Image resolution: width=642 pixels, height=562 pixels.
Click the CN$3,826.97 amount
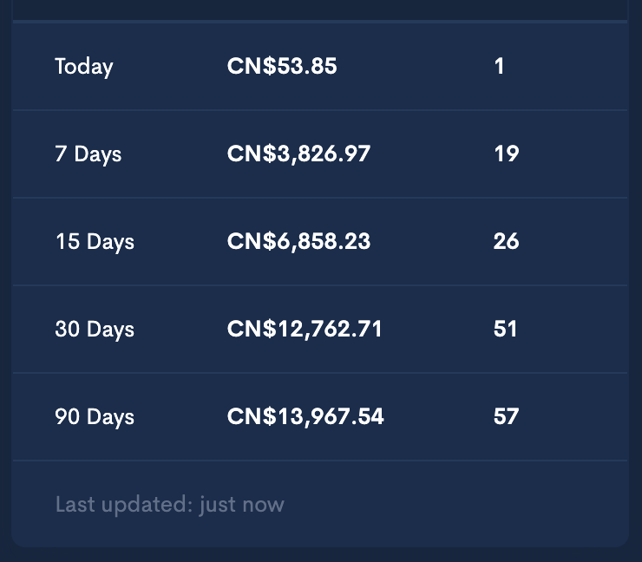299,154
